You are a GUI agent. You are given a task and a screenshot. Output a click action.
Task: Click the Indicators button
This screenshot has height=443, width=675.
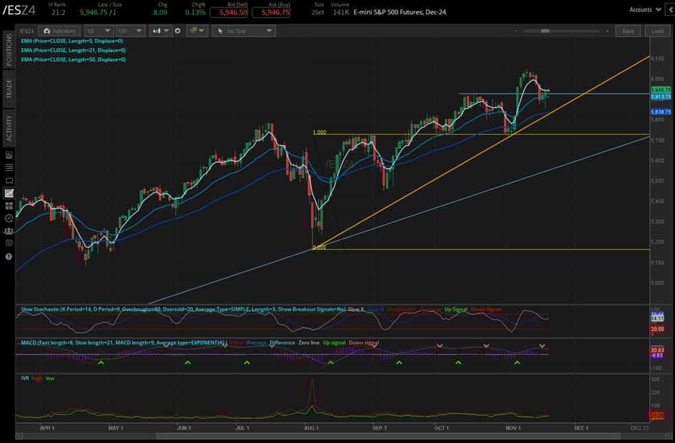pyautogui.click(x=59, y=30)
